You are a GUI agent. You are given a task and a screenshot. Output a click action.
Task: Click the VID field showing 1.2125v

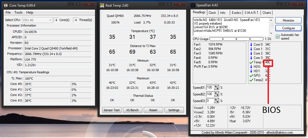[58, 65]
